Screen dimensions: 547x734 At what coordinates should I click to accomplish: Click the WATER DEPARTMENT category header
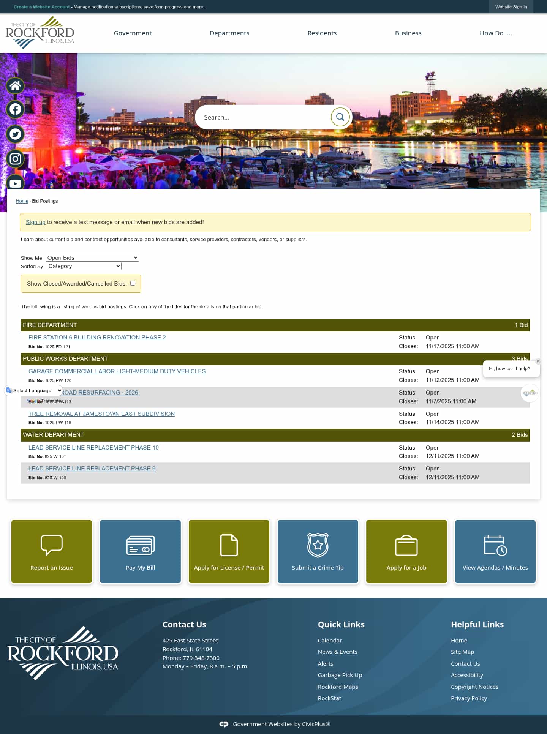click(275, 435)
